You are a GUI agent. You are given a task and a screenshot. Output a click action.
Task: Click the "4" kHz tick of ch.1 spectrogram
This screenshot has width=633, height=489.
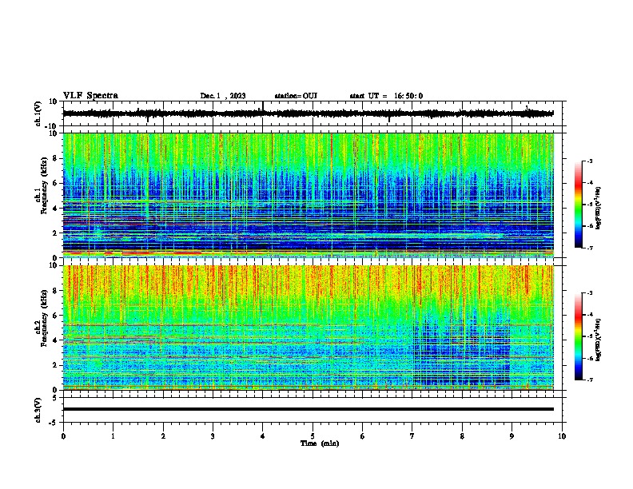pos(56,209)
